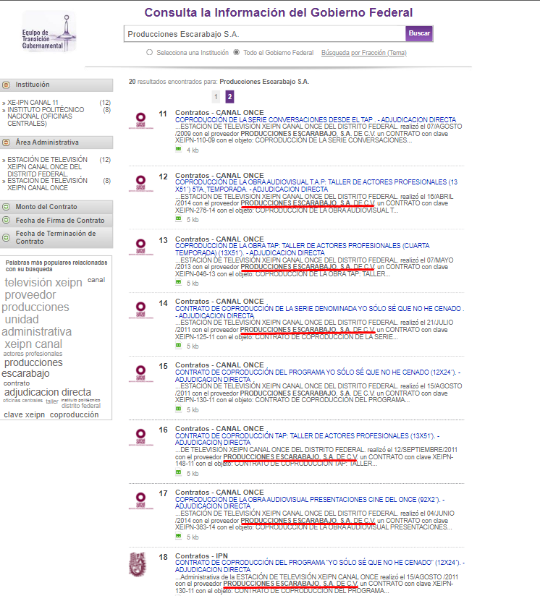Select the 'Selecciona una Institución' radio button

[x=149, y=53]
